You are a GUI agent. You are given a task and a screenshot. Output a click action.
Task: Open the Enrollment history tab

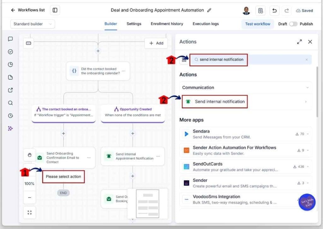tap(167, 24)
